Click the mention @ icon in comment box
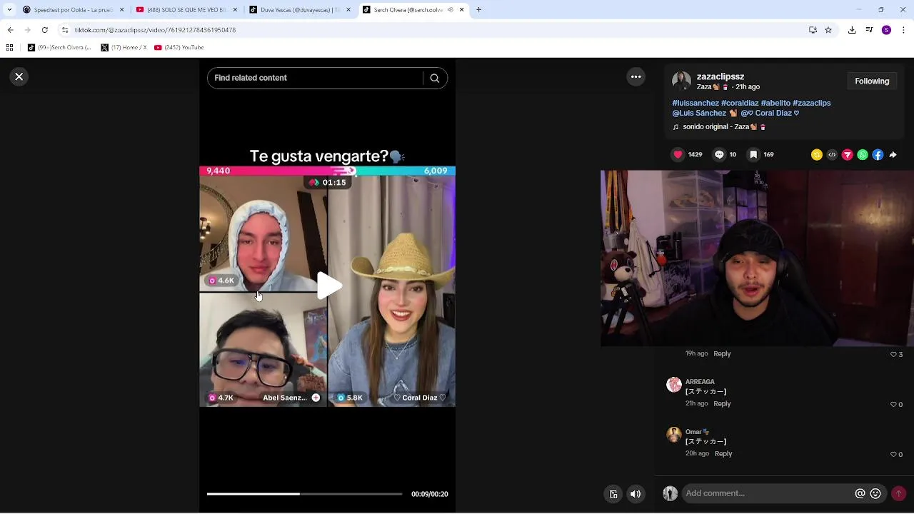914x514 pixels. [x=860, y=493]
